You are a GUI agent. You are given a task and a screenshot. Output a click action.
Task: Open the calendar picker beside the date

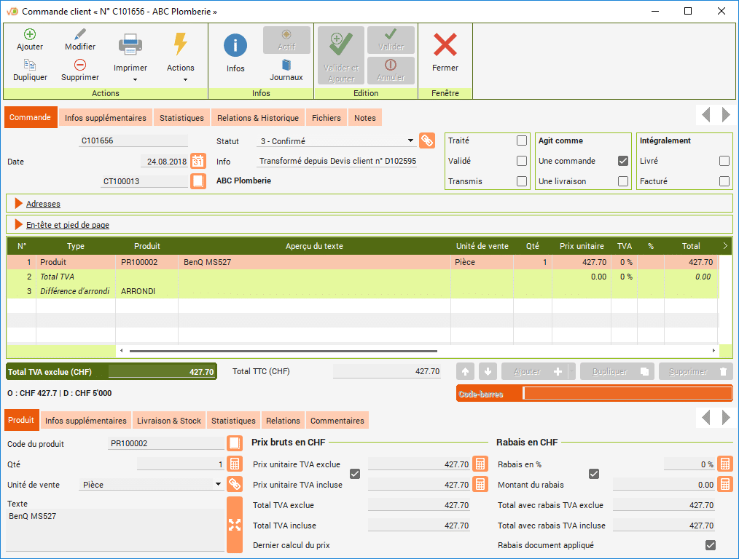[x=198, y=161]
